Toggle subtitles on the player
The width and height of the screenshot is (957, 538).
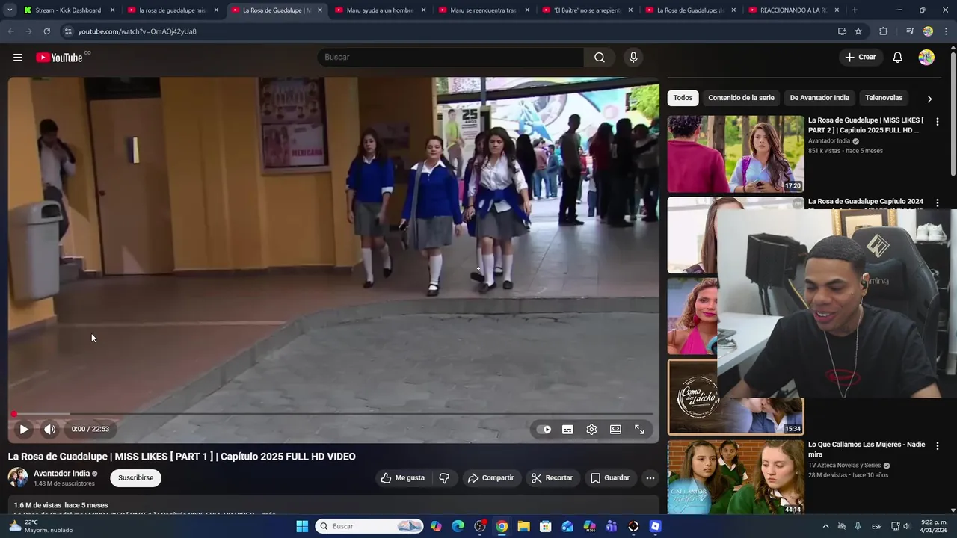click(567, 430)
